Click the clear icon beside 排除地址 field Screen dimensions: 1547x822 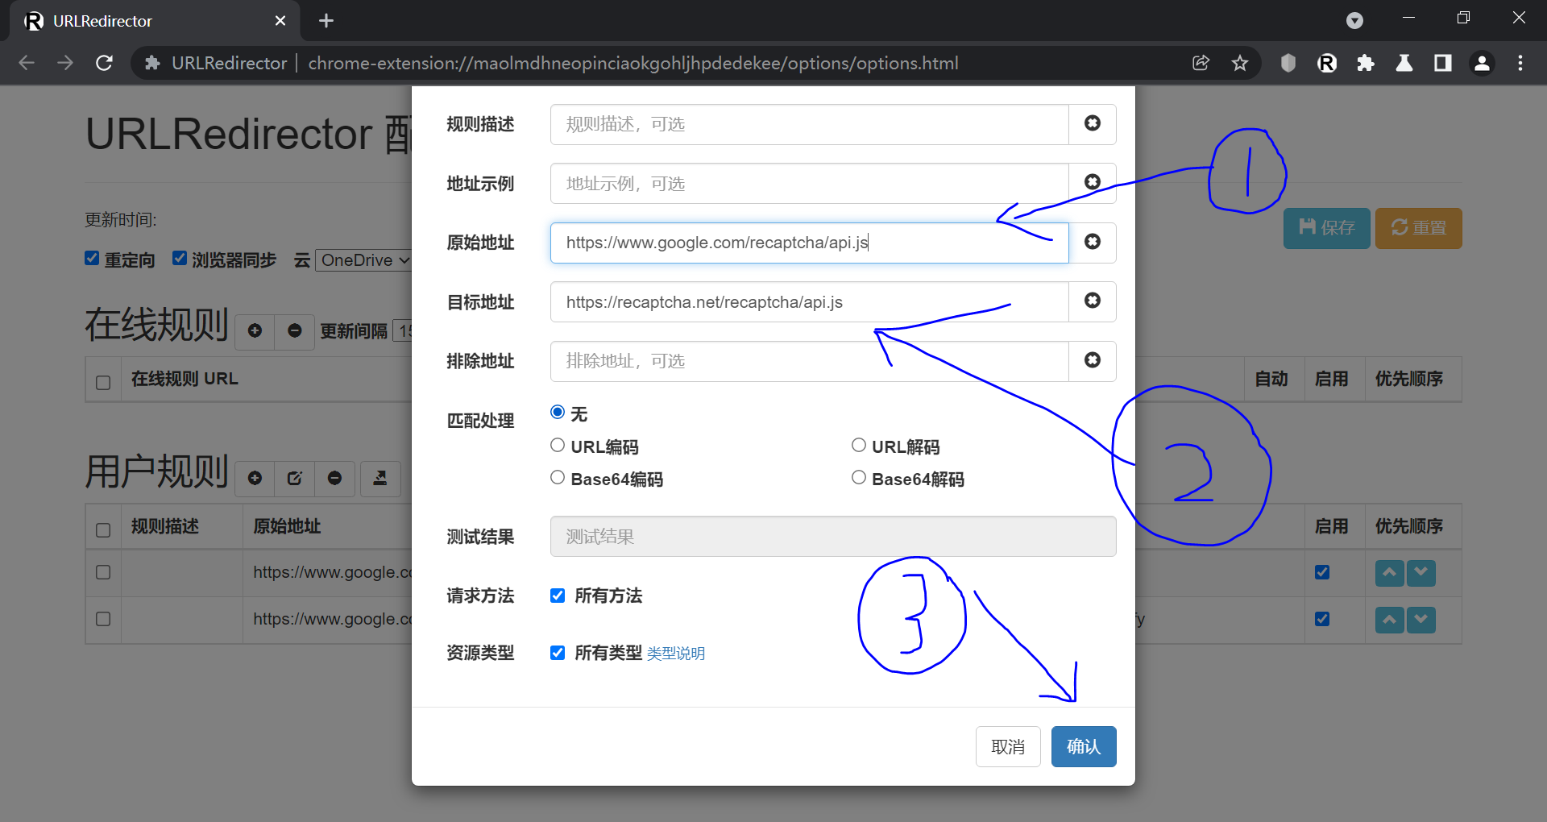(1092, 360)
